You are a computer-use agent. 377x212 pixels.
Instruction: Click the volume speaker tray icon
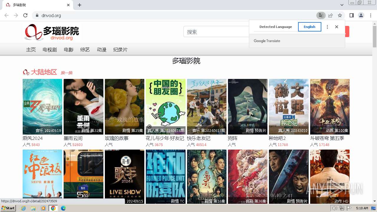point(335,208)
